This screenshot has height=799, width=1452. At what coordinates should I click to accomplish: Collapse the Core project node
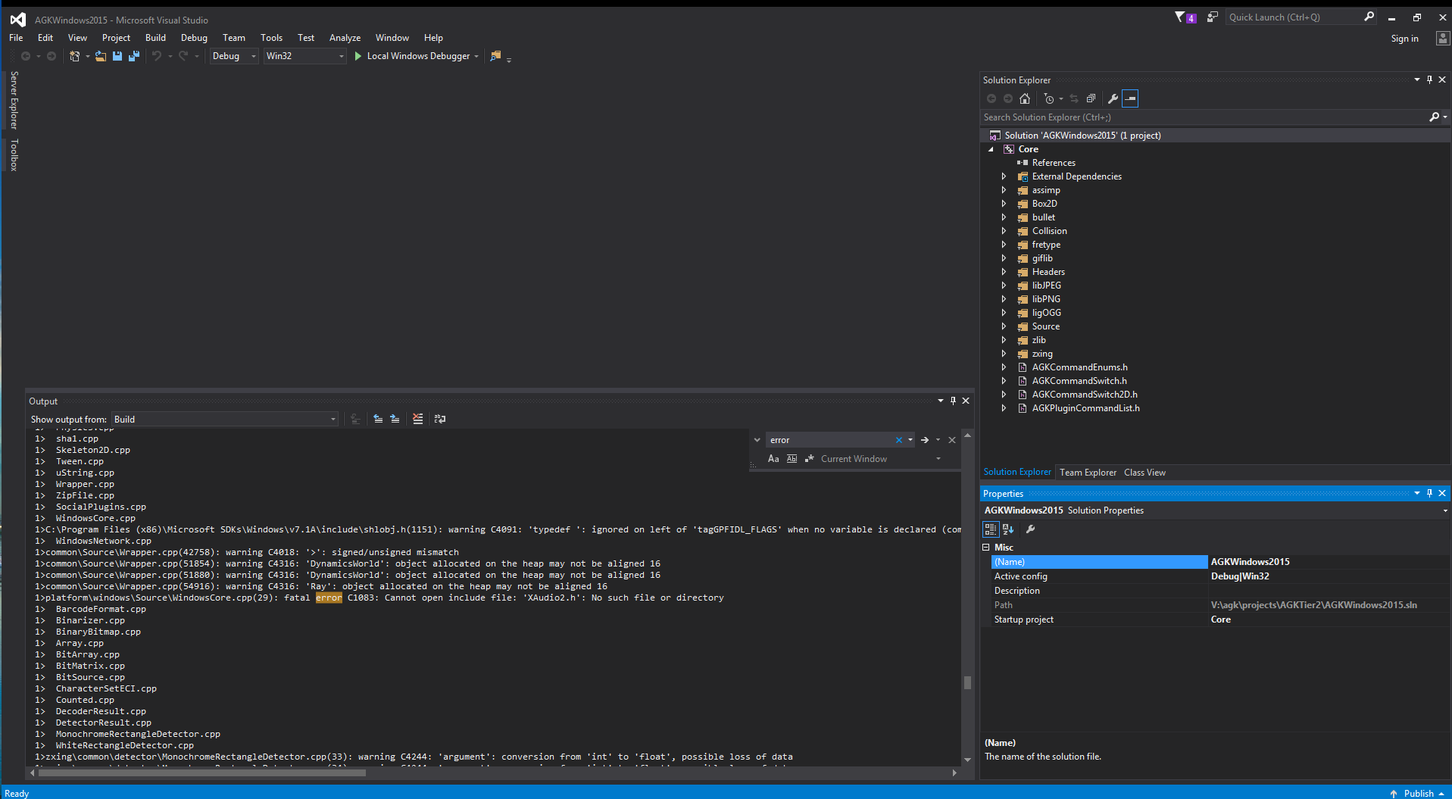991,149
